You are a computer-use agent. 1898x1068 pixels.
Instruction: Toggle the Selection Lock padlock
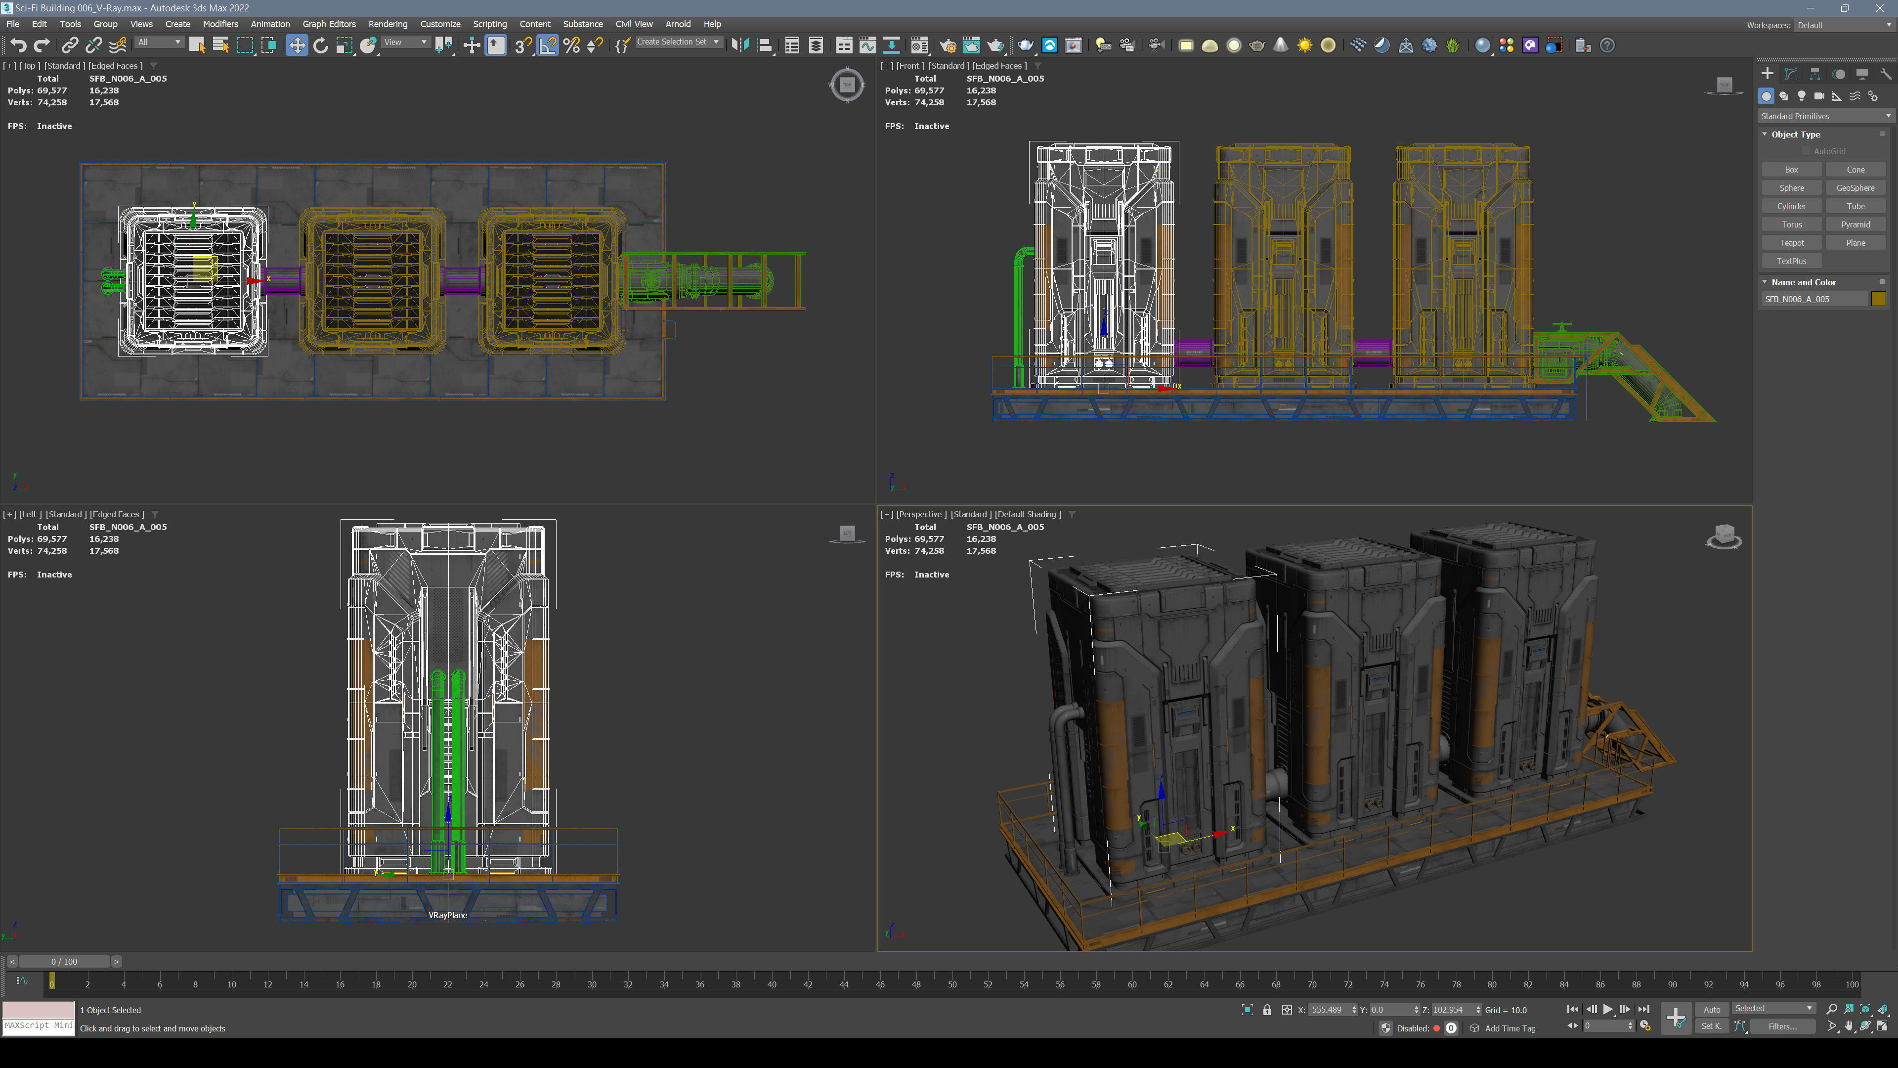pos(1267,1010)
